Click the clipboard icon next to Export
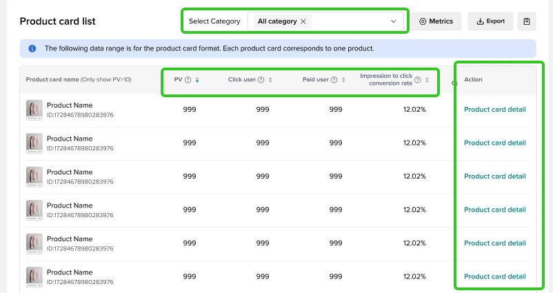 [x=526, y=21]
